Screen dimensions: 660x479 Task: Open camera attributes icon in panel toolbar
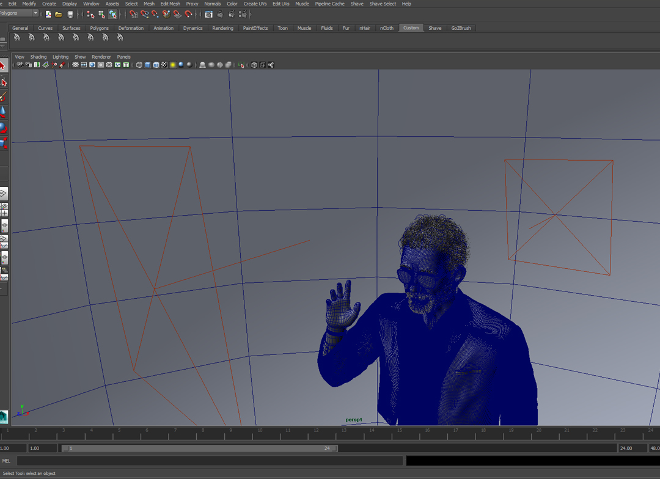point(29,65)
